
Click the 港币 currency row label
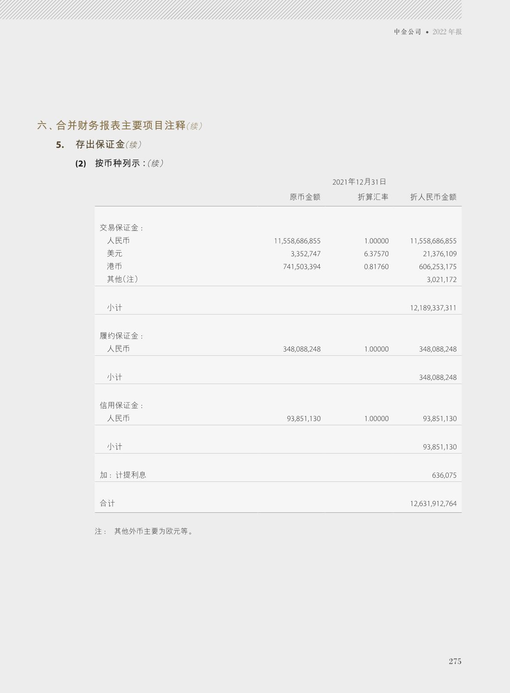click(x=114, y=266)
